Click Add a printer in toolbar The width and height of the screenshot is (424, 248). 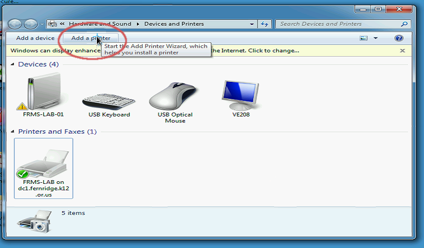[90, 38]
